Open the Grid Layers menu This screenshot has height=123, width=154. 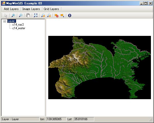point(51,9)
